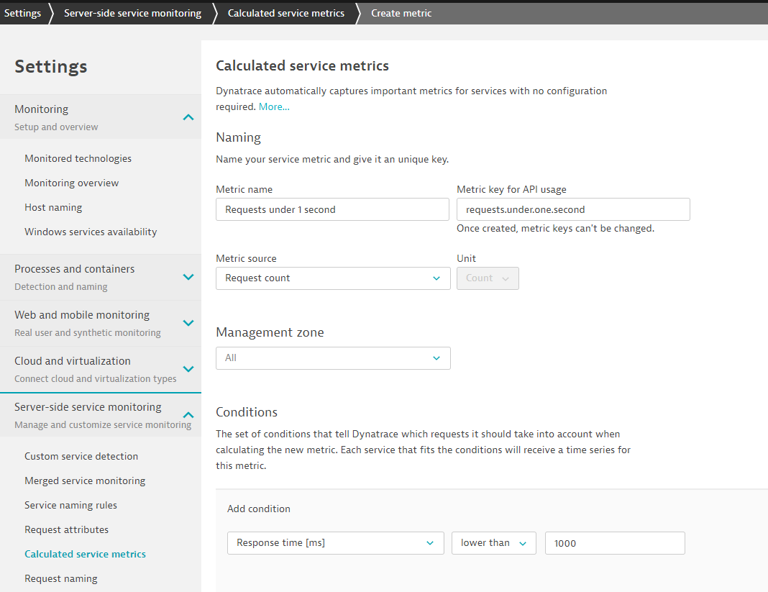Expand Cloud and virtualization section
Screen dimensions: 768x592
(x=188, y=369)
